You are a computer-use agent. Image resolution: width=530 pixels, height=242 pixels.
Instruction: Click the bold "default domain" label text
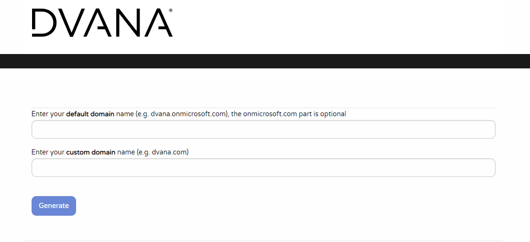tap(90, 114)
